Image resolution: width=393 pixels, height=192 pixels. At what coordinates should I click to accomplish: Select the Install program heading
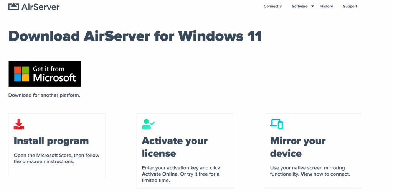[x=51, y=141]
